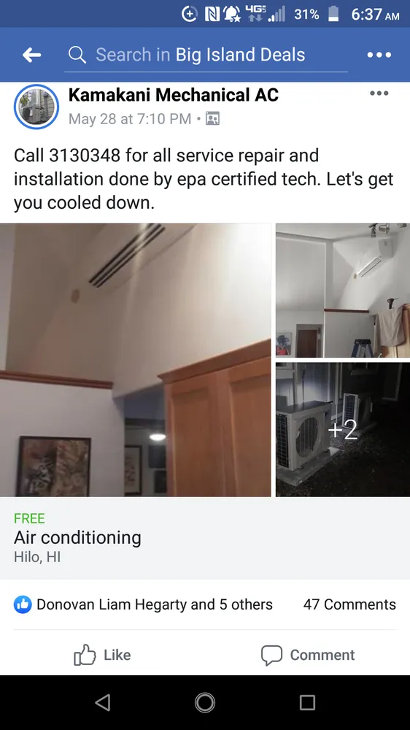Viewport: 410px width, 730px height.
Task: Open the large ceiling AC vent photo
Action: pos(136,360)
